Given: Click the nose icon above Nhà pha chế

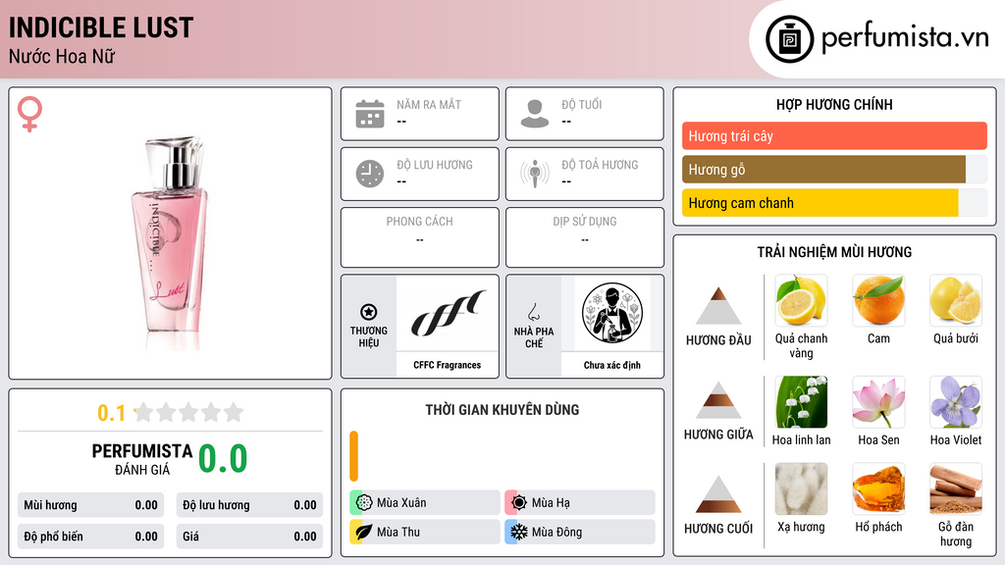Looking at the screenshot, I should [x=533, y=312].
